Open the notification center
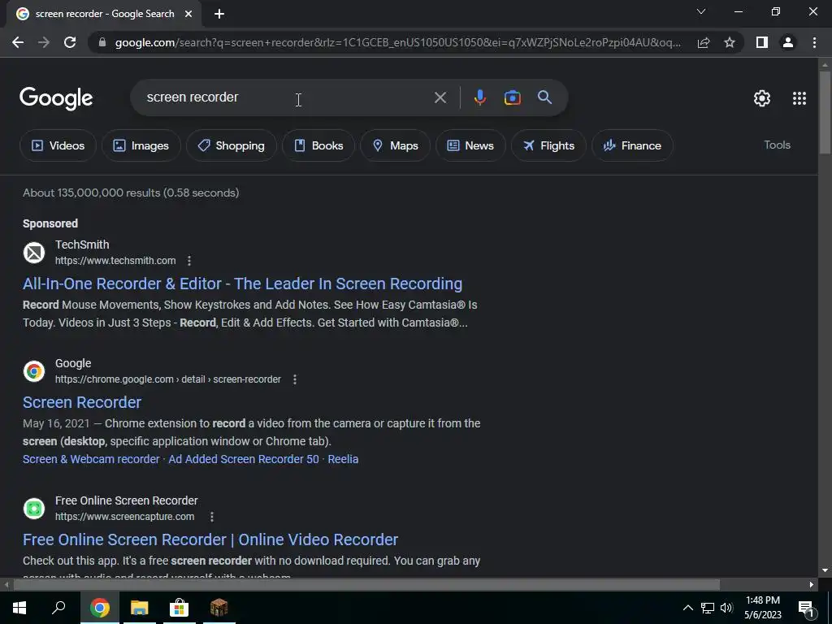 pos(806,608)
